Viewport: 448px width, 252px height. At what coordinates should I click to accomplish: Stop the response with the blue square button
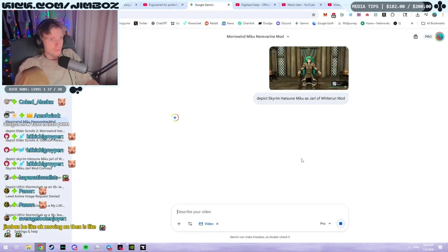pos(341,224)
